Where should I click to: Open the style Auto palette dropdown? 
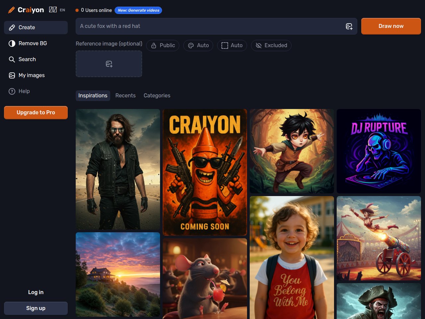tap(198, 46)
